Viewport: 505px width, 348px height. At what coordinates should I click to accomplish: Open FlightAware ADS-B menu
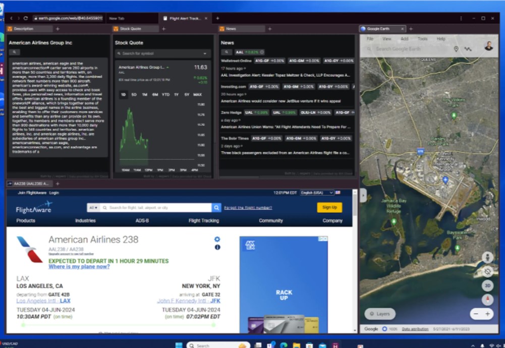click(142, 220)
